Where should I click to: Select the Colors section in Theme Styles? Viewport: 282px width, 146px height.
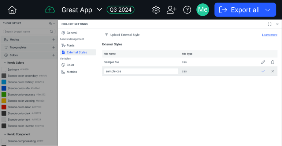tap(29, 55)
